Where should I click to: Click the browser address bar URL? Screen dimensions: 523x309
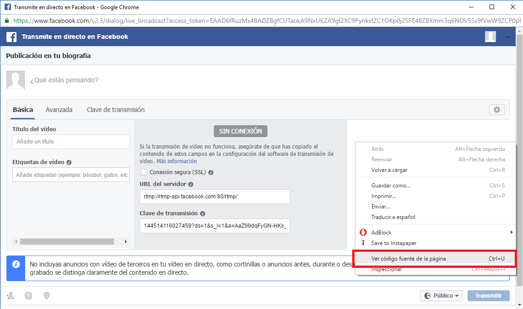click(x=267, y=21)
